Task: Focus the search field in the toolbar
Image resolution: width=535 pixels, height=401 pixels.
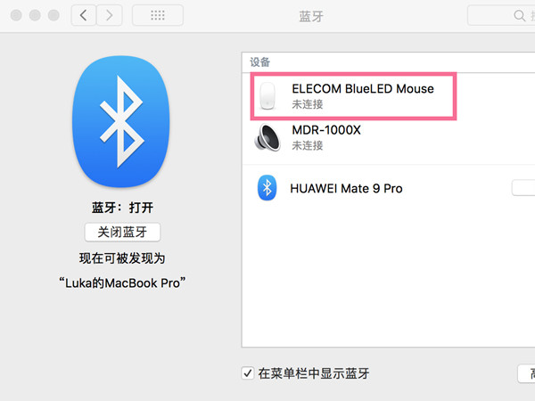Action: 501,15
